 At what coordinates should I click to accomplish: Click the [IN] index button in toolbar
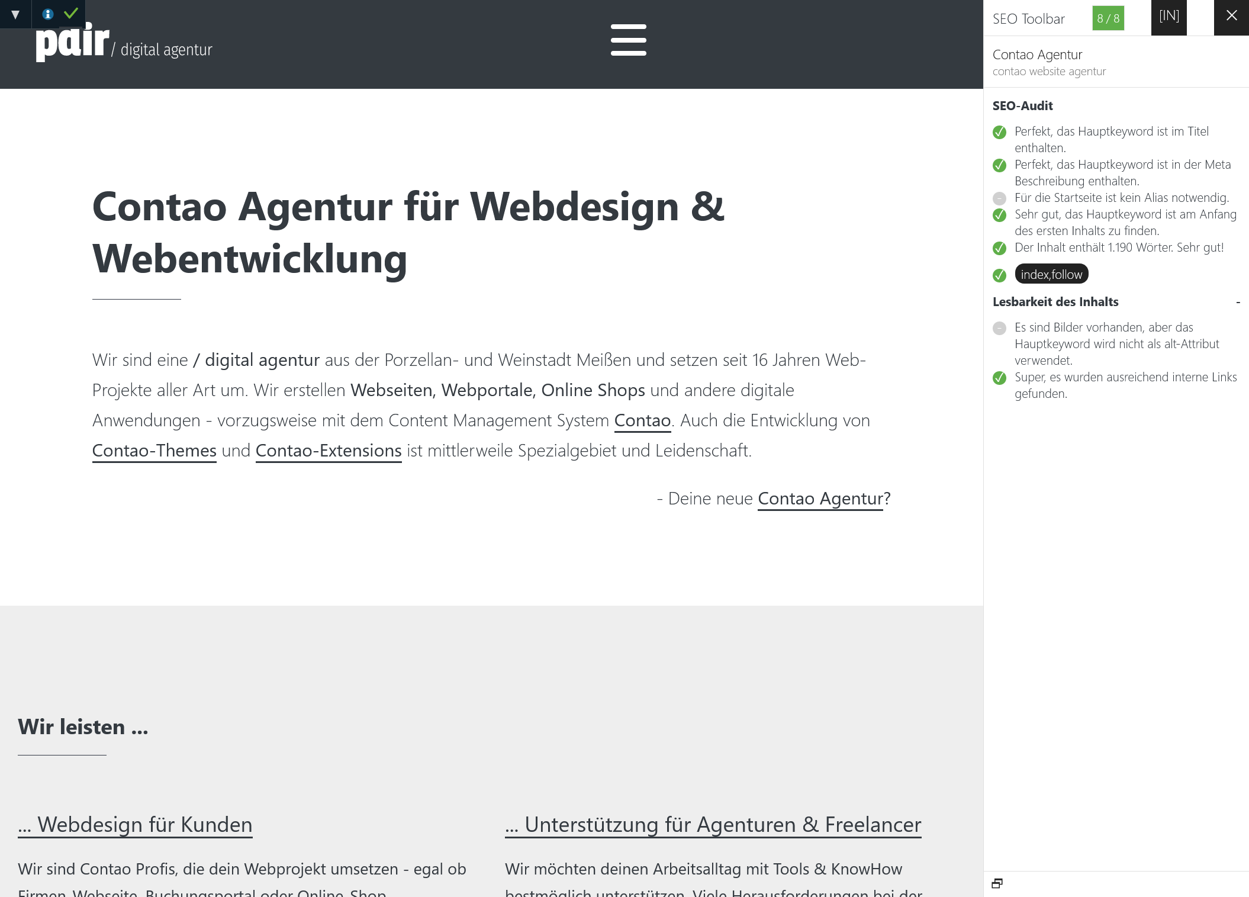tap(1168, 17)
